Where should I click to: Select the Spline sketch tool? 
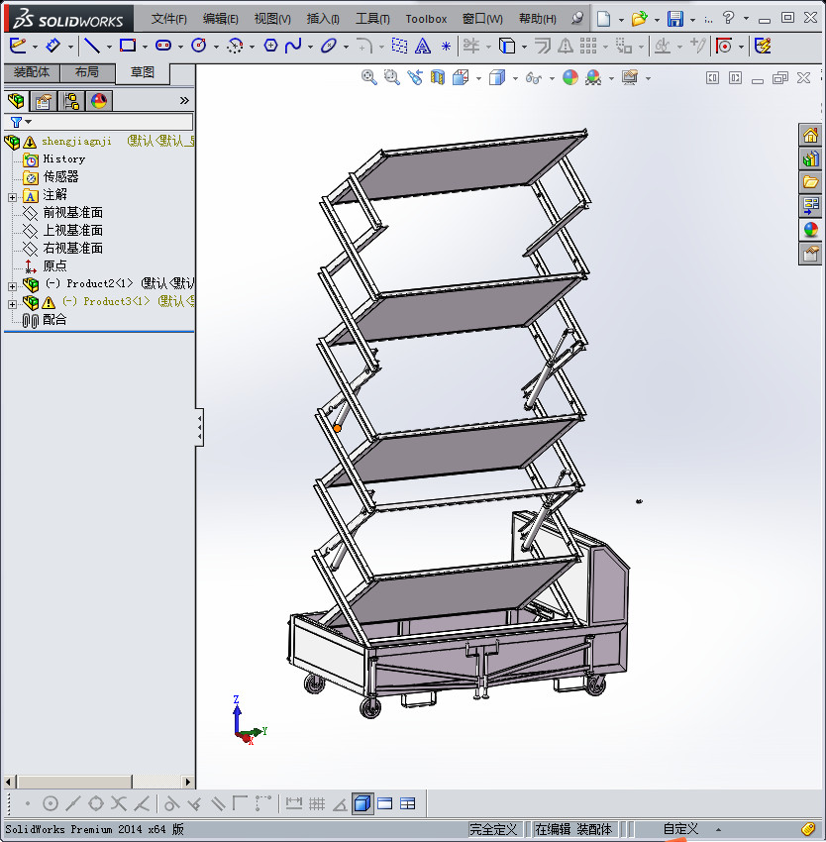[x=293, y=46]
